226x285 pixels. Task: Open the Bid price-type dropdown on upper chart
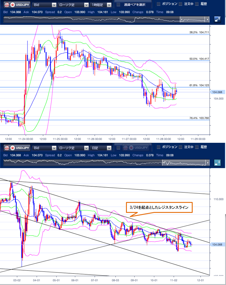(x=44, y=5)
